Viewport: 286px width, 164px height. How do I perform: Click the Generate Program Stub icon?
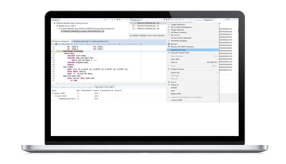point(169,52)
